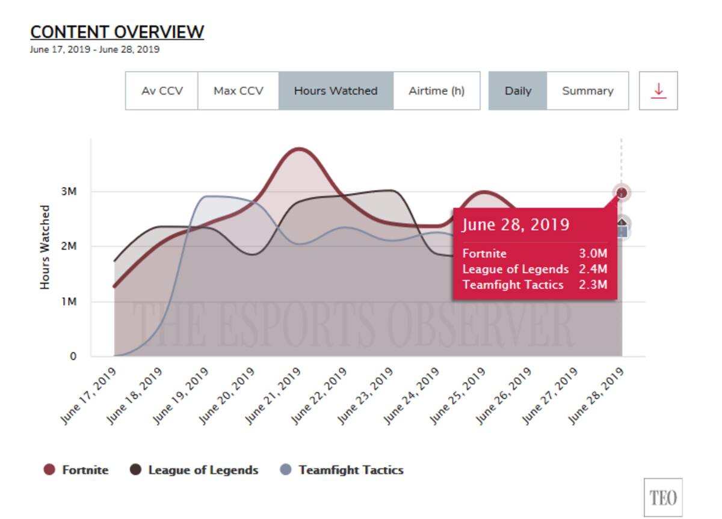Click the 3M y-axis label

[69, 192]
